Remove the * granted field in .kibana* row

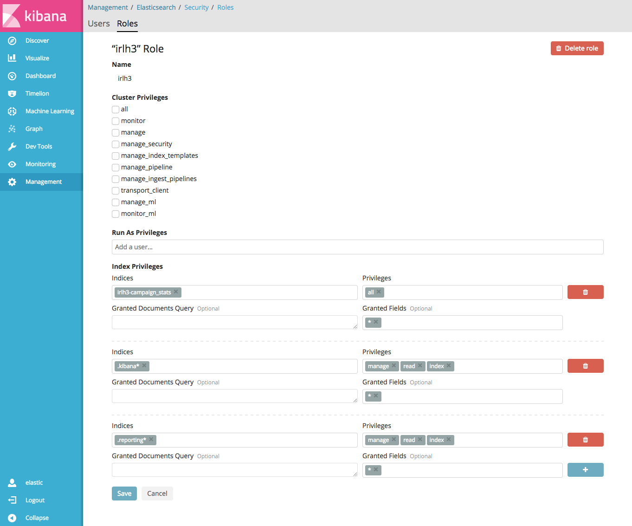(x=376, y=396)
